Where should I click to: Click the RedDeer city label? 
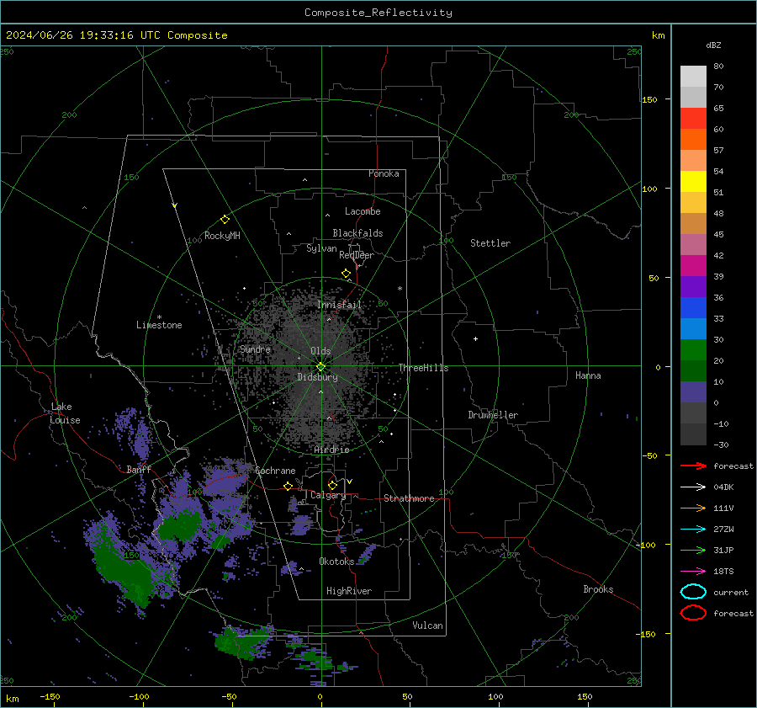[x=357, y=255]
